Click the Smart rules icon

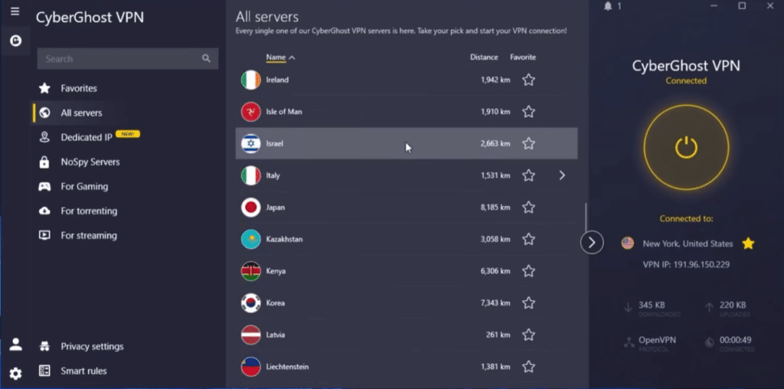click(44, 371)
